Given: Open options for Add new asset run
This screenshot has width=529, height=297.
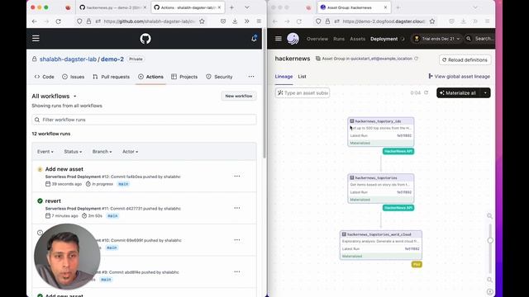Looking at the screenshot, I should pyautogui.click(x=237, y=176).
